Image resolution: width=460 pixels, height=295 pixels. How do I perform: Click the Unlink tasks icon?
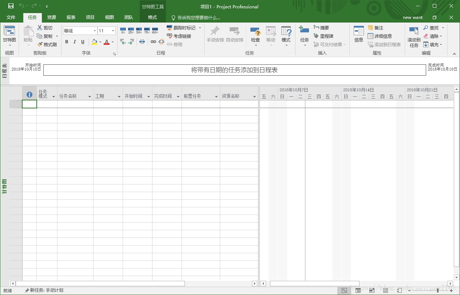tap(162, 42)
